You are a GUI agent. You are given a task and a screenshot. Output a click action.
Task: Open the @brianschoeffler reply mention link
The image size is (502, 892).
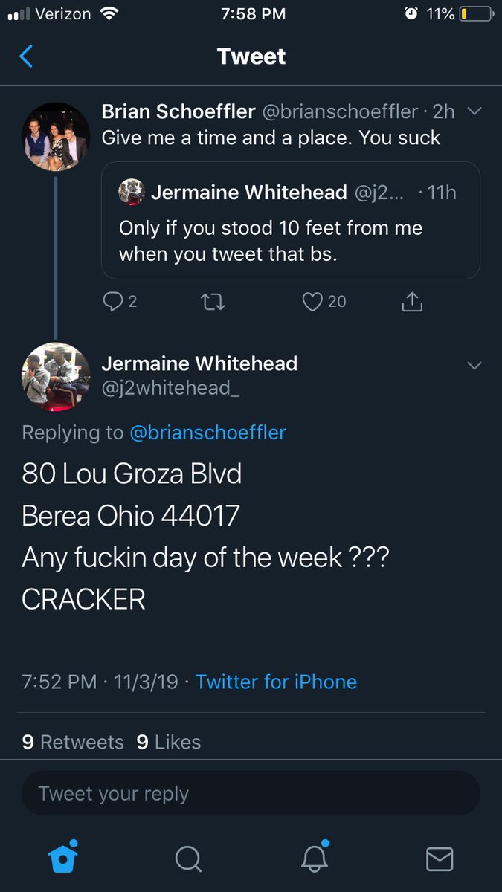click(207, 433)
